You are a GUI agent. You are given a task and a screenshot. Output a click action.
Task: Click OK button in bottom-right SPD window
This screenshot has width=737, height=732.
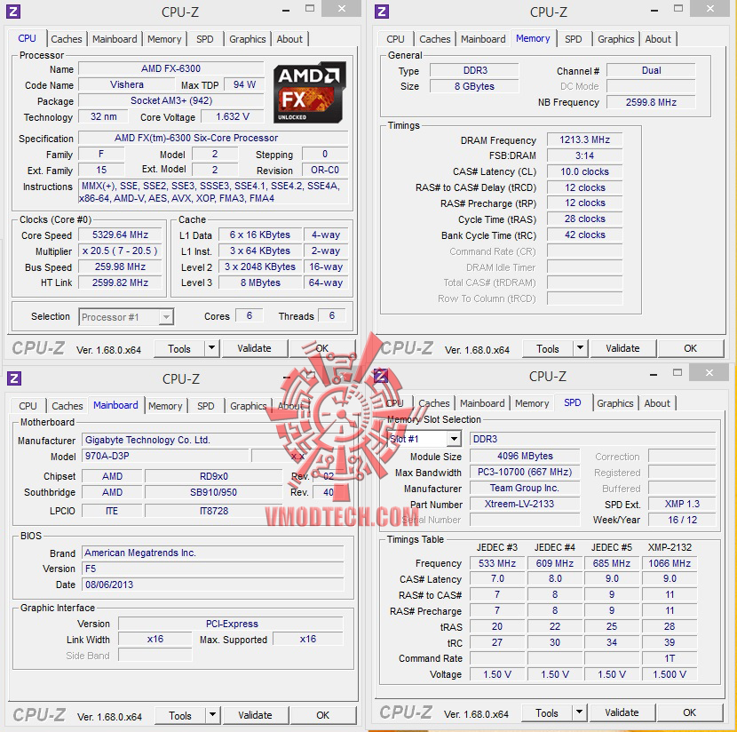(690, 712)
